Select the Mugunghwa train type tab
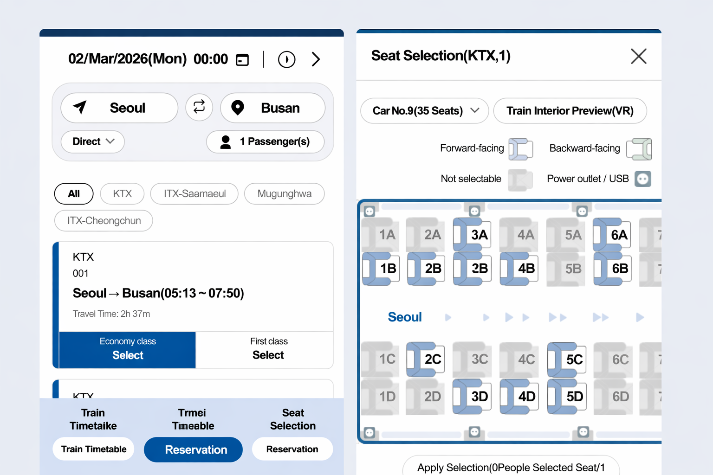Image resolution: width=713 pixels, height=475 pixels. pos(284,193)
